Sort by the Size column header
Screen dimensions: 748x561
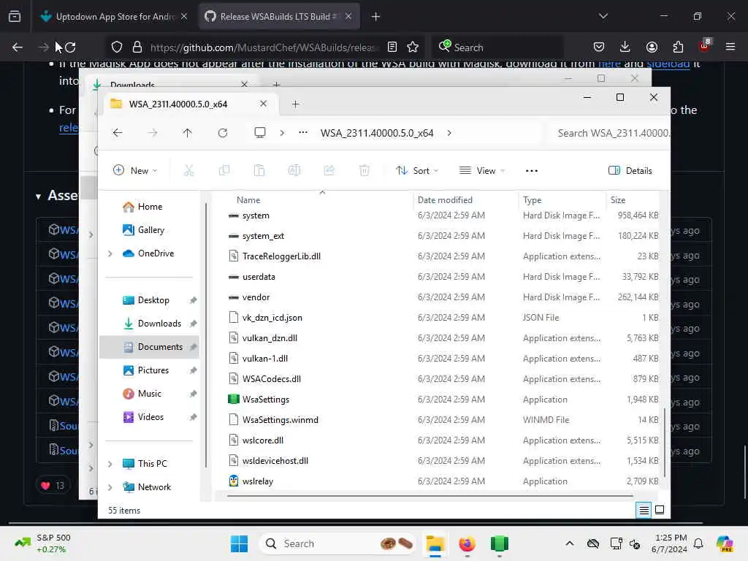coord(618,200)
